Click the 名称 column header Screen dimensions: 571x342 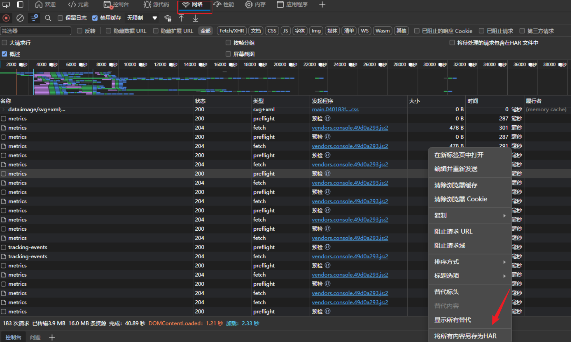click(x=96, y=101)
